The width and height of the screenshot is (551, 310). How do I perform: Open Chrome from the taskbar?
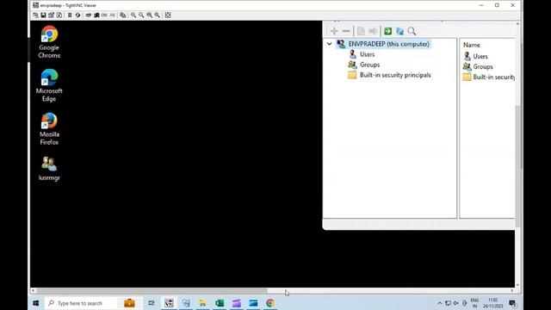(x=270, y=303)
